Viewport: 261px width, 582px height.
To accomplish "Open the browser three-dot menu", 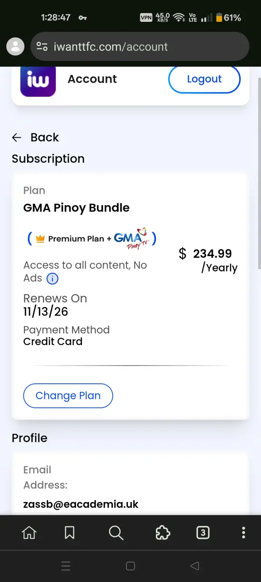I will pyautogui.click(x=243, y=532).
